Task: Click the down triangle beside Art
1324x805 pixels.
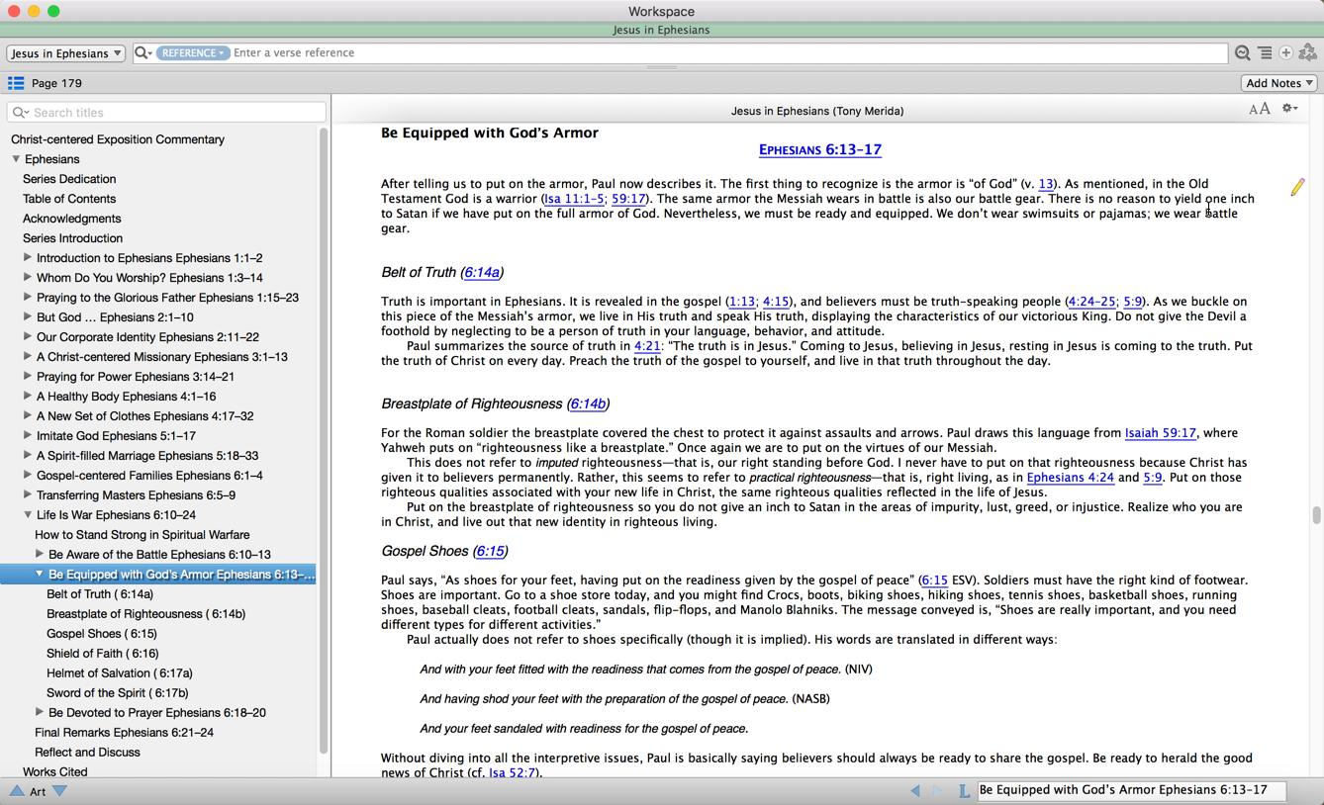Action: [59, 791]
